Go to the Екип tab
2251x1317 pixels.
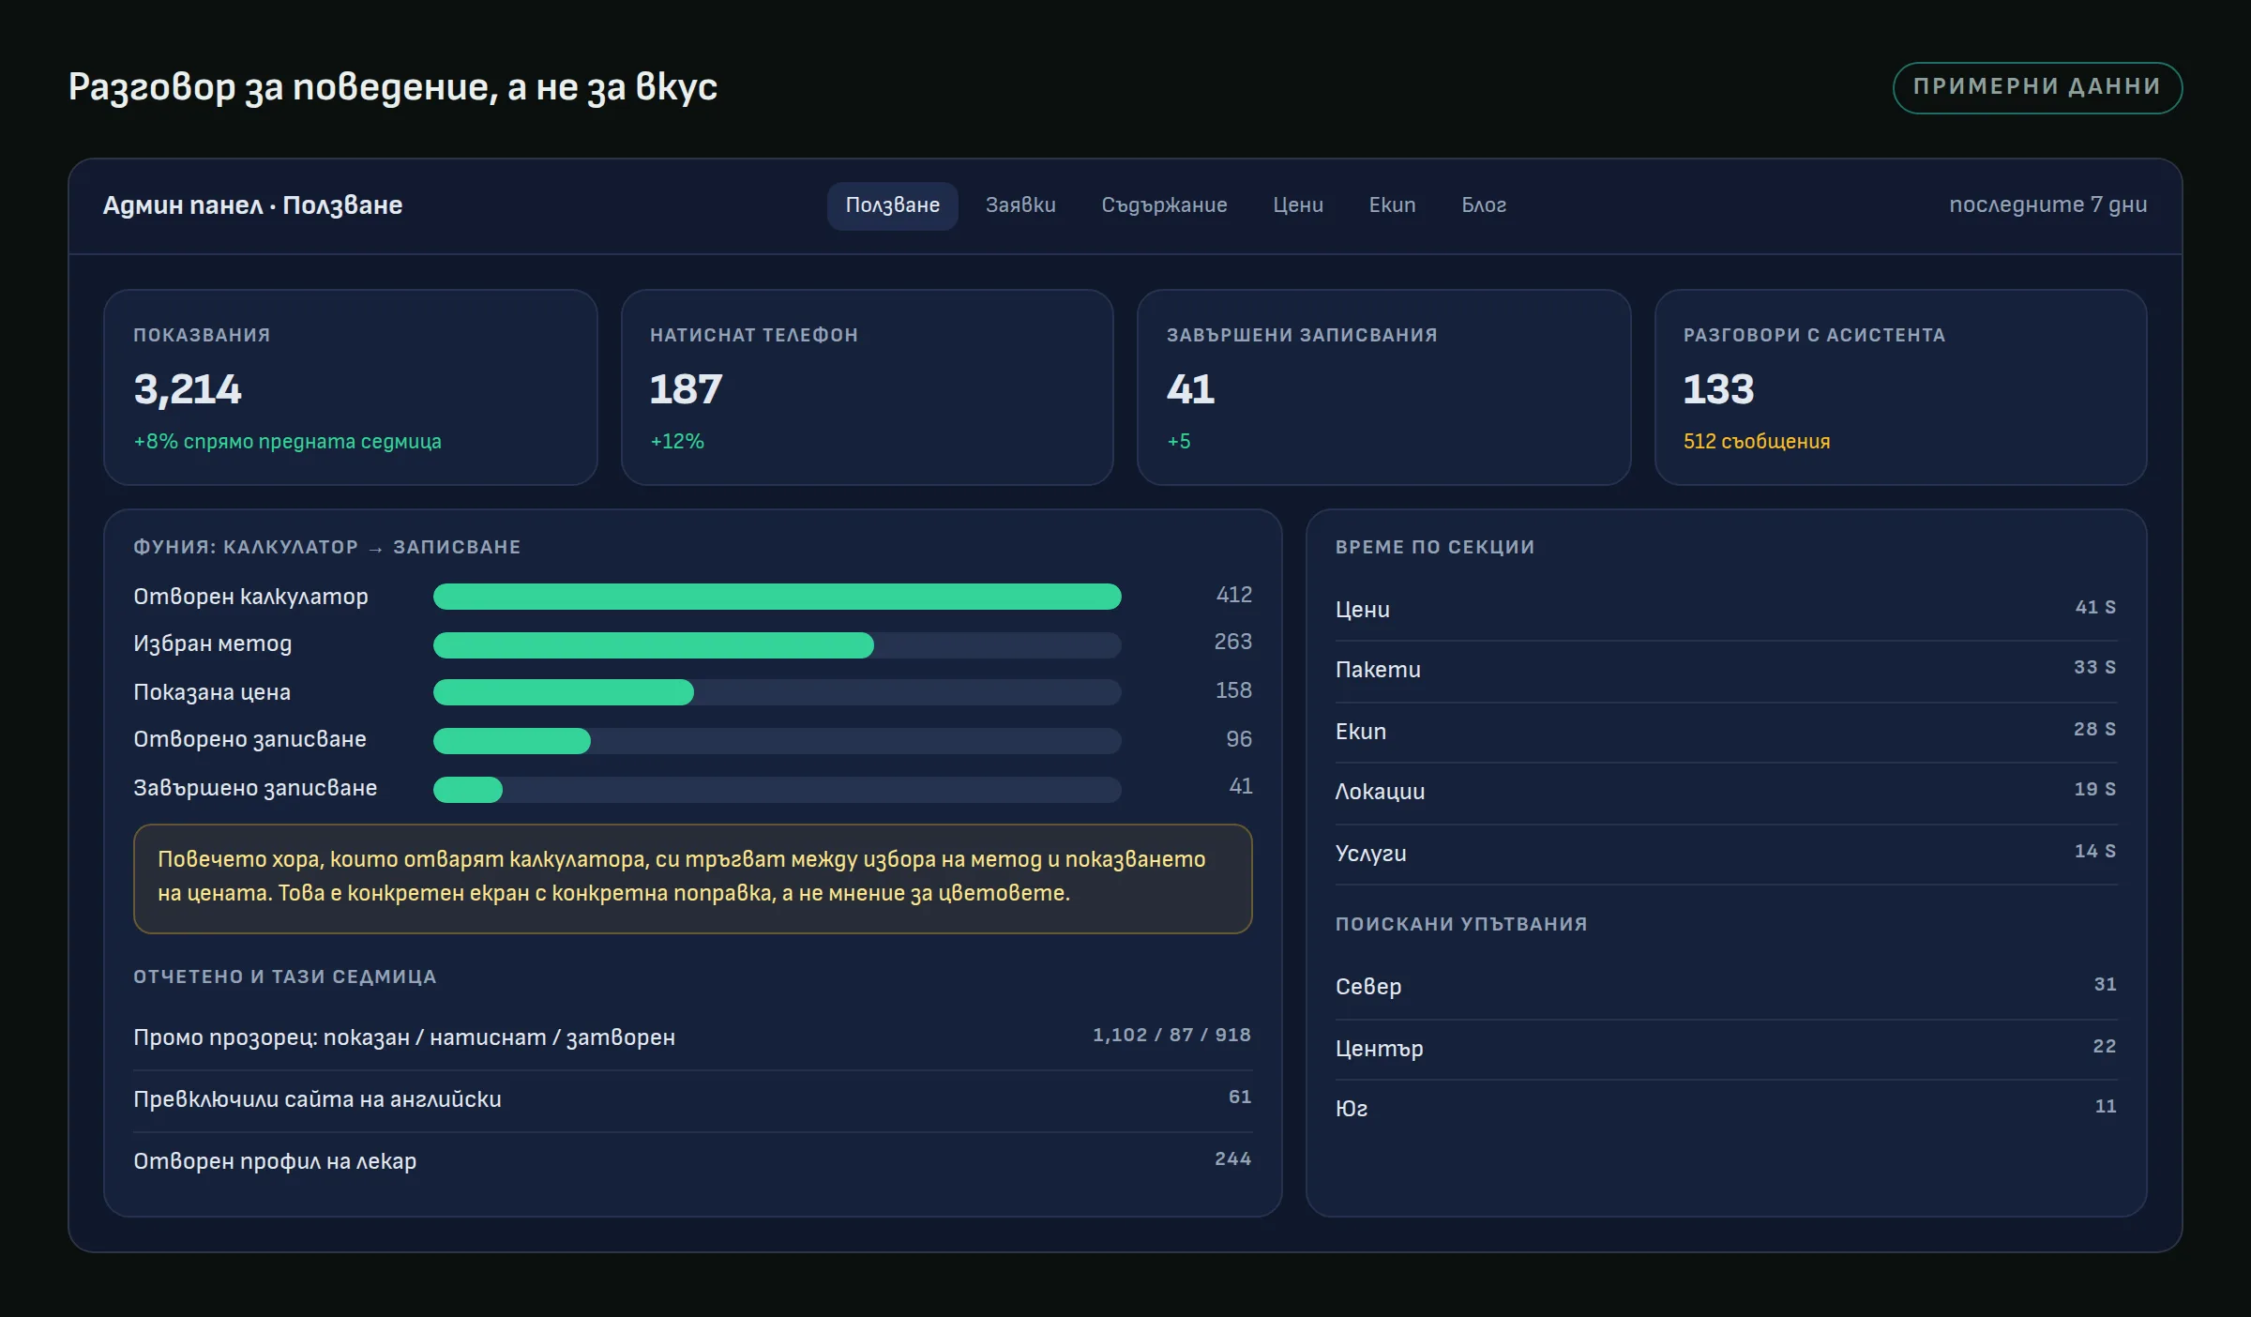(x=1392, y=205)
